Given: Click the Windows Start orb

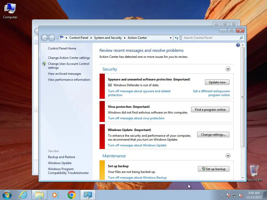Looking at the screenshot, I should (x=7, y=195).
